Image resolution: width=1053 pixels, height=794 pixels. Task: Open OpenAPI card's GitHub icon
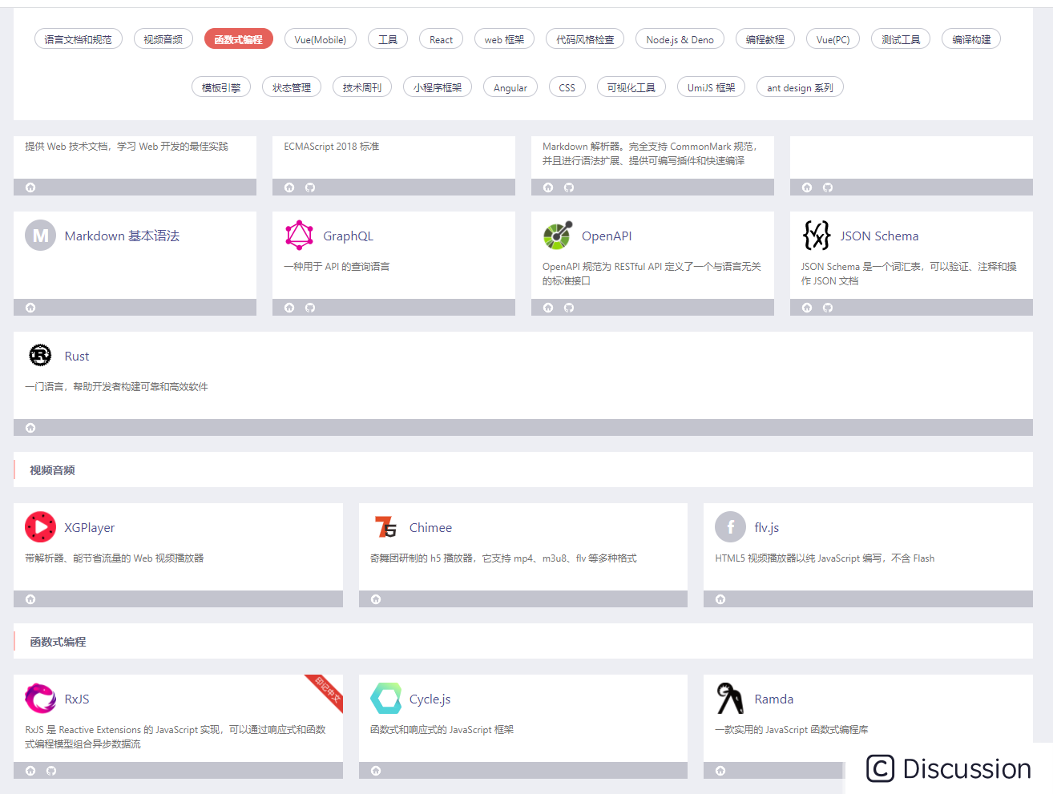pos(569,308)
